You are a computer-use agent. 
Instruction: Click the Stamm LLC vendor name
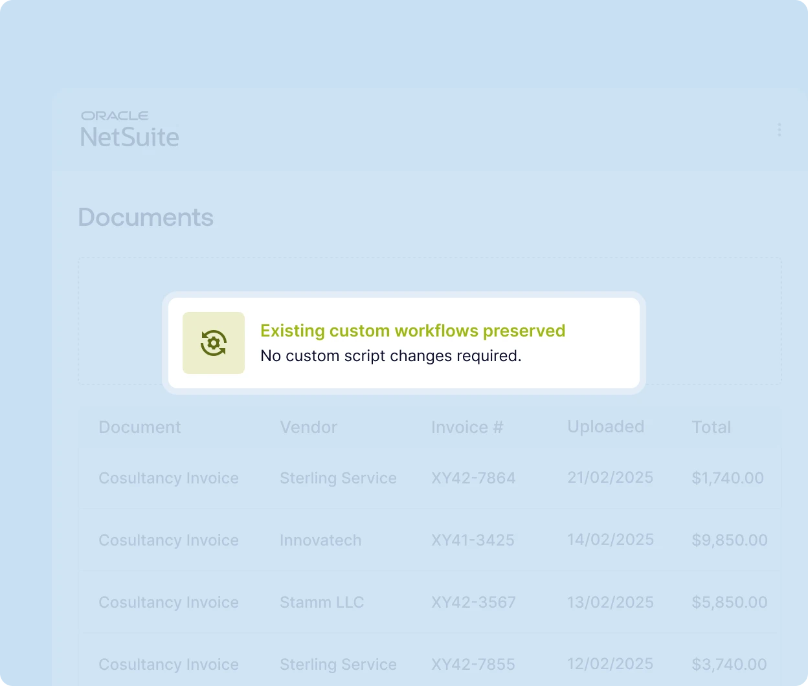coord(322,603)
